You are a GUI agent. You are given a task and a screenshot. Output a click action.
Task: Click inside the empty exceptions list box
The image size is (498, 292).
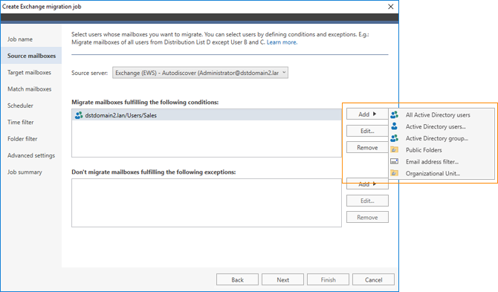coord(207,203)
